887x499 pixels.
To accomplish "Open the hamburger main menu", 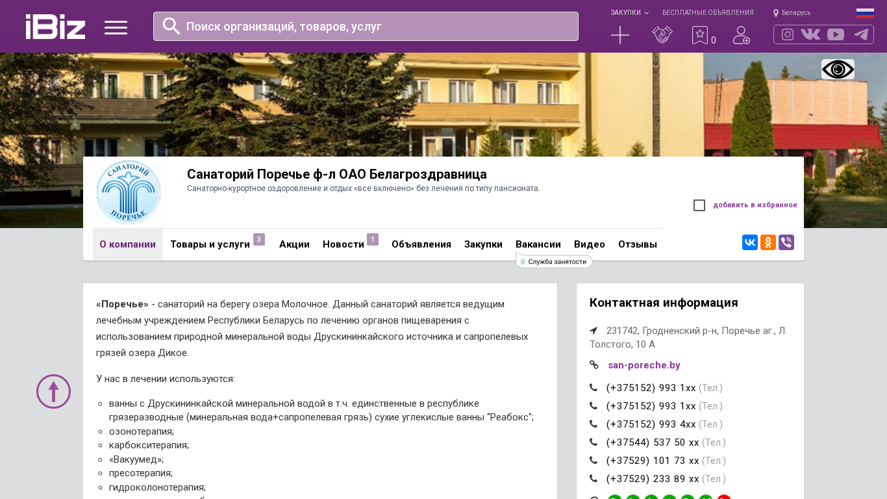I will pos(116,27).
